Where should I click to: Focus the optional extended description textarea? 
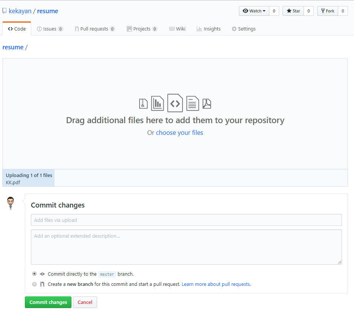[186, 247]
